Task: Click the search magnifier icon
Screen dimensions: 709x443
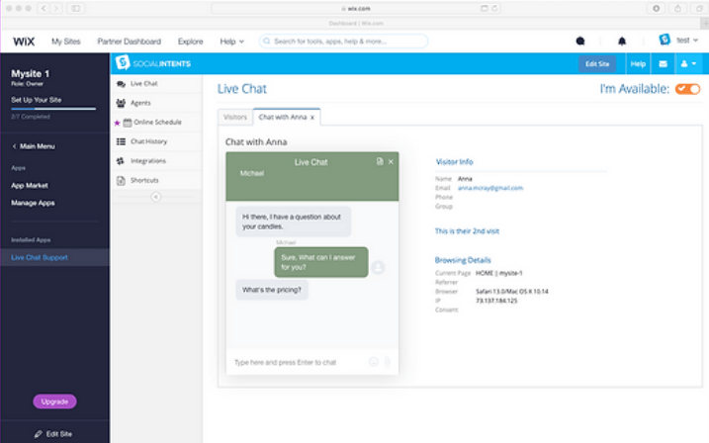Action: pyautogui.click(x=267, y=42)
